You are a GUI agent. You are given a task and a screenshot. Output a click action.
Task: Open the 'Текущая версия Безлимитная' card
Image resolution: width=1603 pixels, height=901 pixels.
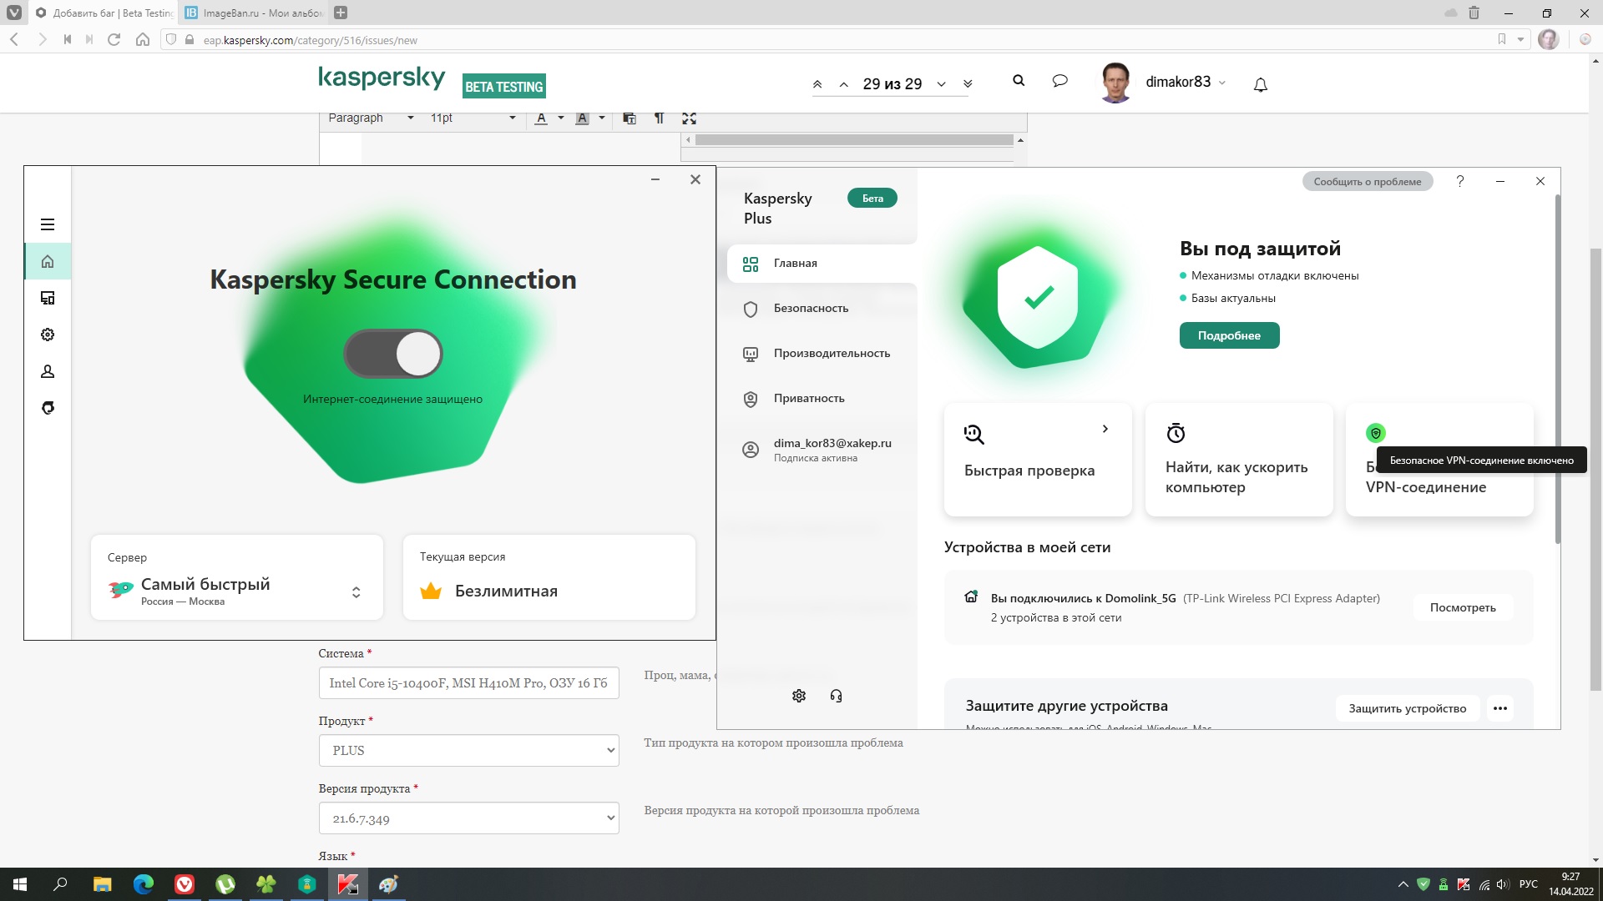click(549, 577)
